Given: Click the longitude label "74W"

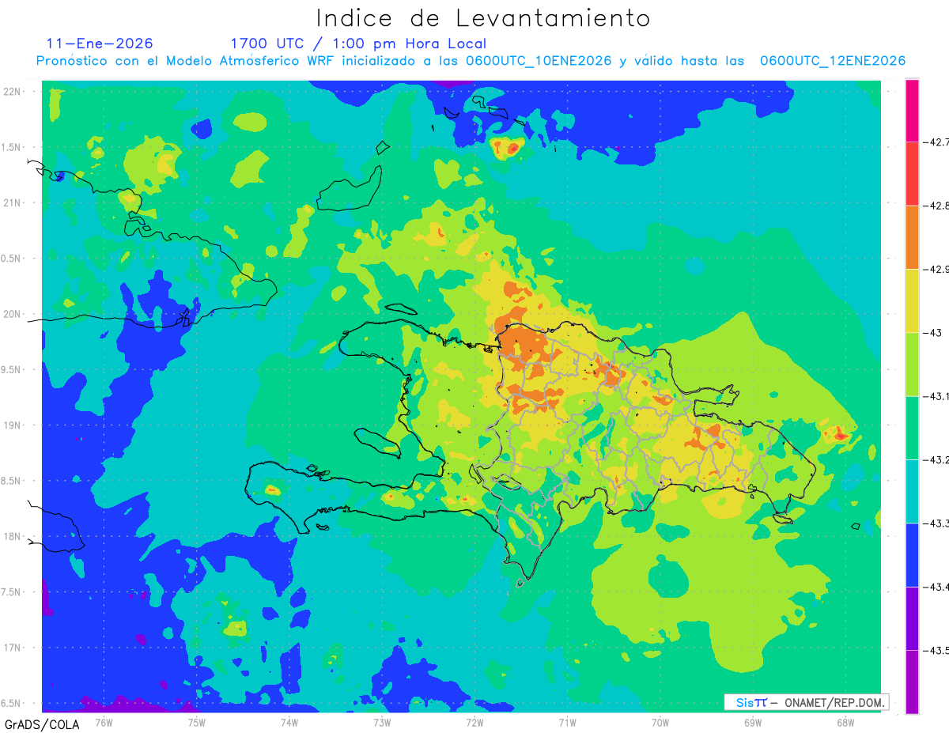Looking at the screenshot, I should click(x=289, y=722).
